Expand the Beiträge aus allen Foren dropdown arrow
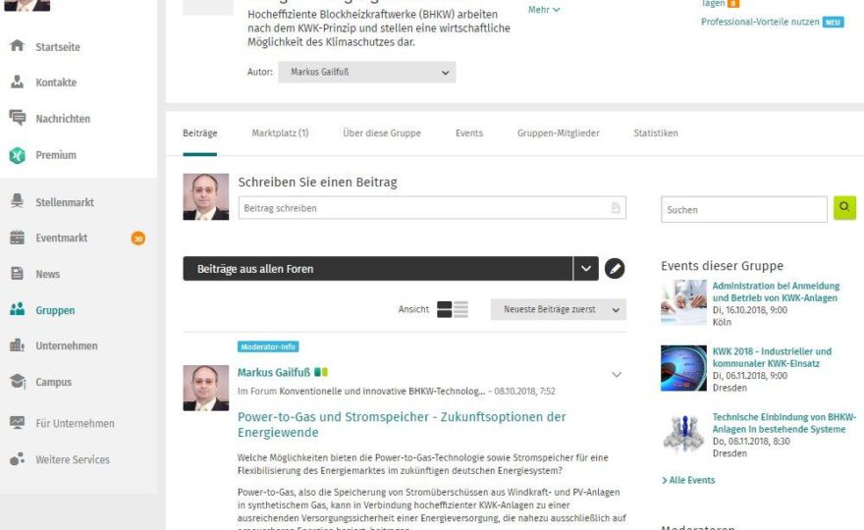The image size is (864, 530). pos(586,268)
